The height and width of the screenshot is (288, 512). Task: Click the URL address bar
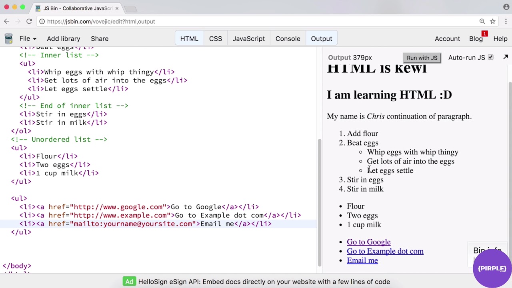click(x=256, y=21)
